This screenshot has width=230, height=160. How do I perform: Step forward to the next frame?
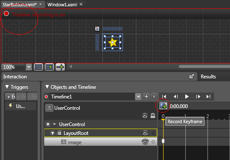[x=198, y=96]
